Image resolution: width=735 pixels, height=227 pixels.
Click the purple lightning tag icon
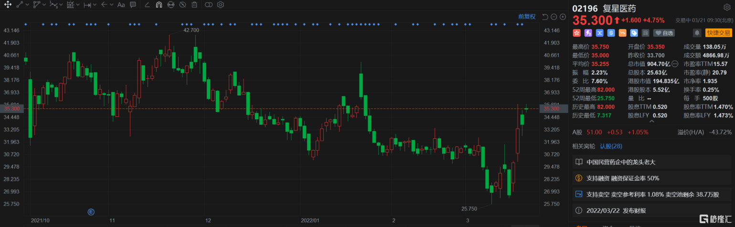[x=588, y=33]
